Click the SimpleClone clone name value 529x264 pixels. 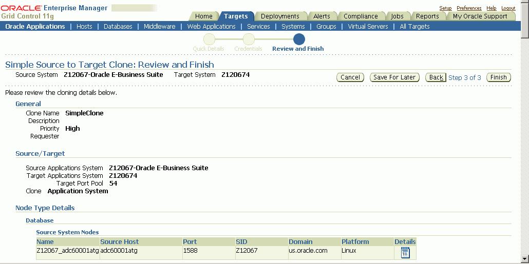[84, 113]
